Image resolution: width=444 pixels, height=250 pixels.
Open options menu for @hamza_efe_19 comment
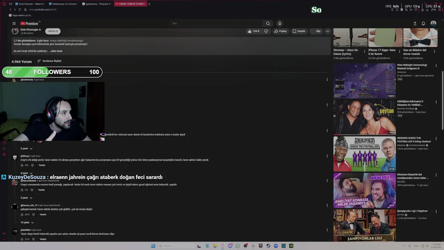327,205
